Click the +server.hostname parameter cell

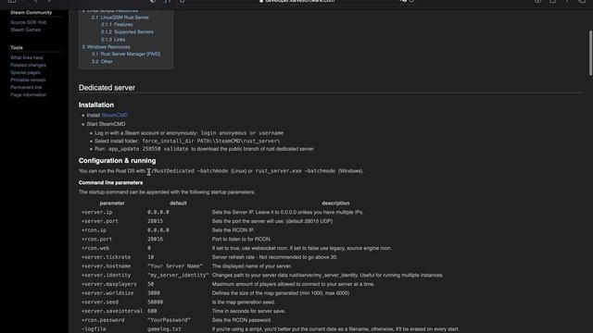106,266
